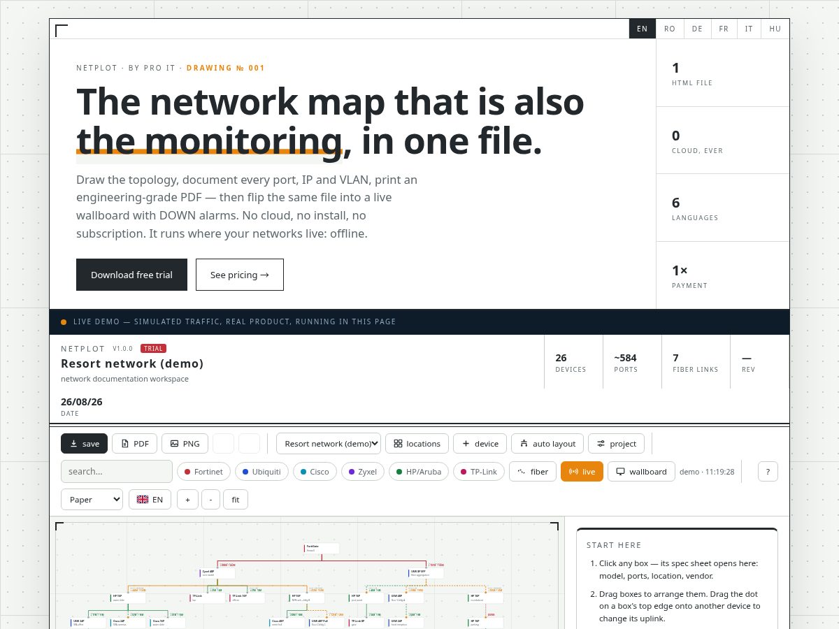Screen dimensions: 839x629
Task: Focus the search input field
Action: pyautogui.click(x=117, y=472)
